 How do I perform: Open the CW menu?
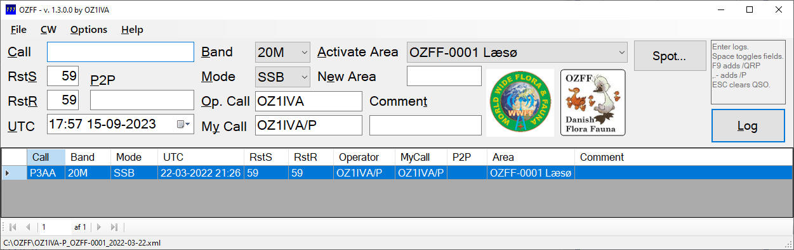48,30
